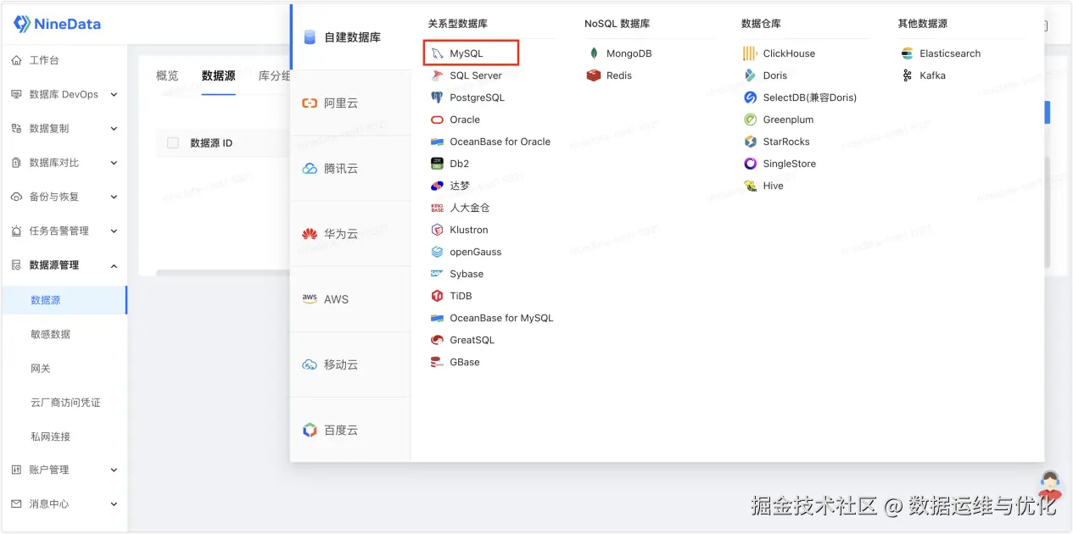
Task: Open 云厂商访问凭证 sidebar item
Action: (x=64, y=402)
